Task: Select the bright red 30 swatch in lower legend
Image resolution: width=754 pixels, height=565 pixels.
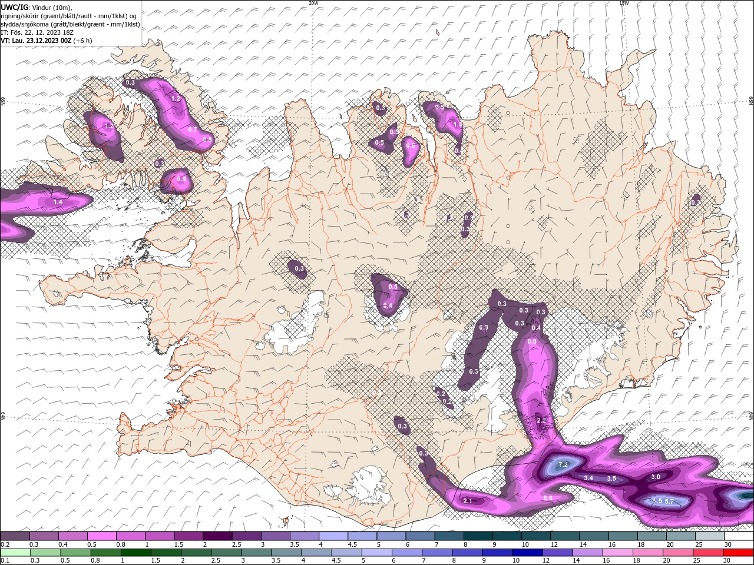Action: click(x=738, y=553)
